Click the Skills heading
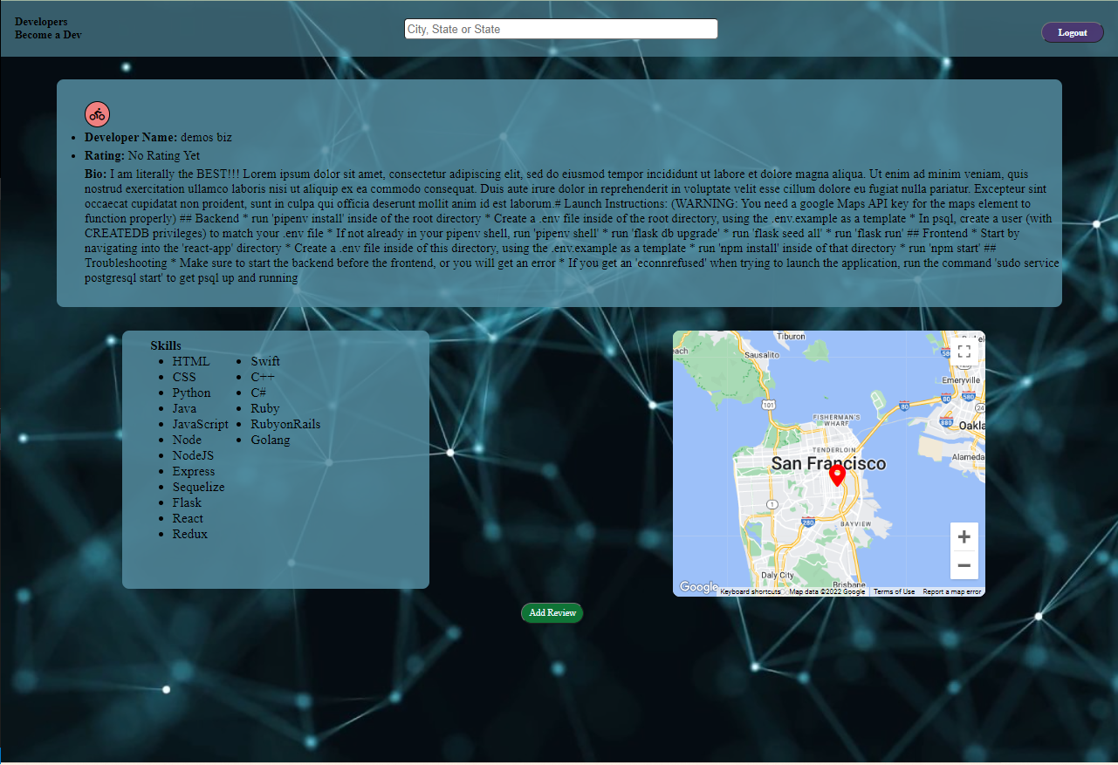Viewport: 1118px width, 765px height. pos(166,345)
